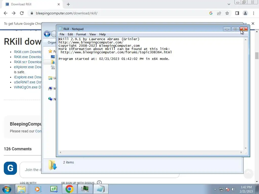The image size is (259, 194).
Task: Open the View menu in Notepad
Action: click(93, 34)
